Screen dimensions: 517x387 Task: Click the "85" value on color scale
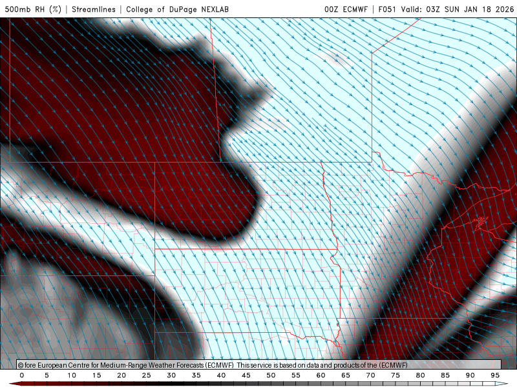[445, 375]
